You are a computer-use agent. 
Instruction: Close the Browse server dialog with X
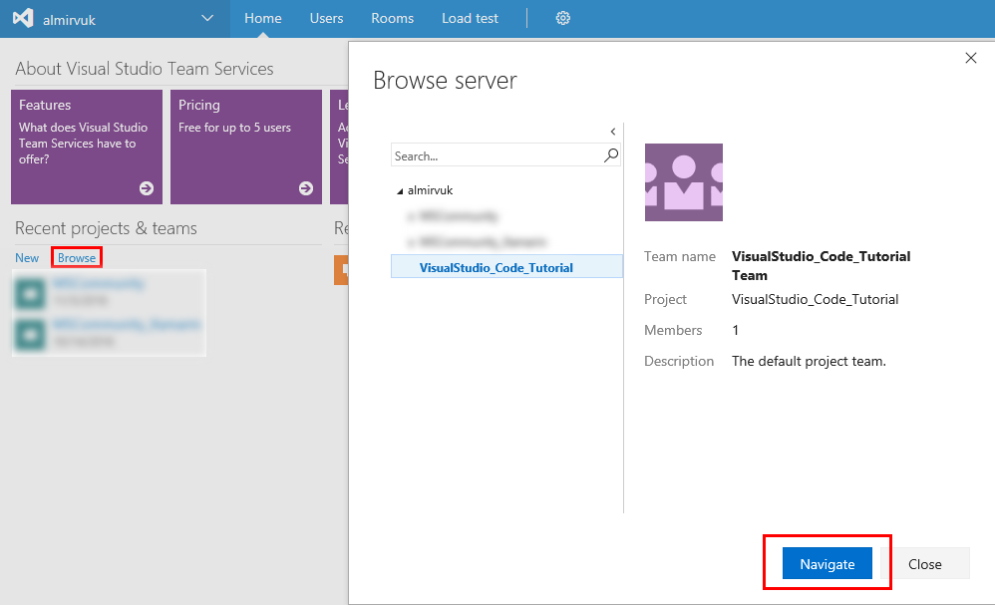[x=971, y=59]
